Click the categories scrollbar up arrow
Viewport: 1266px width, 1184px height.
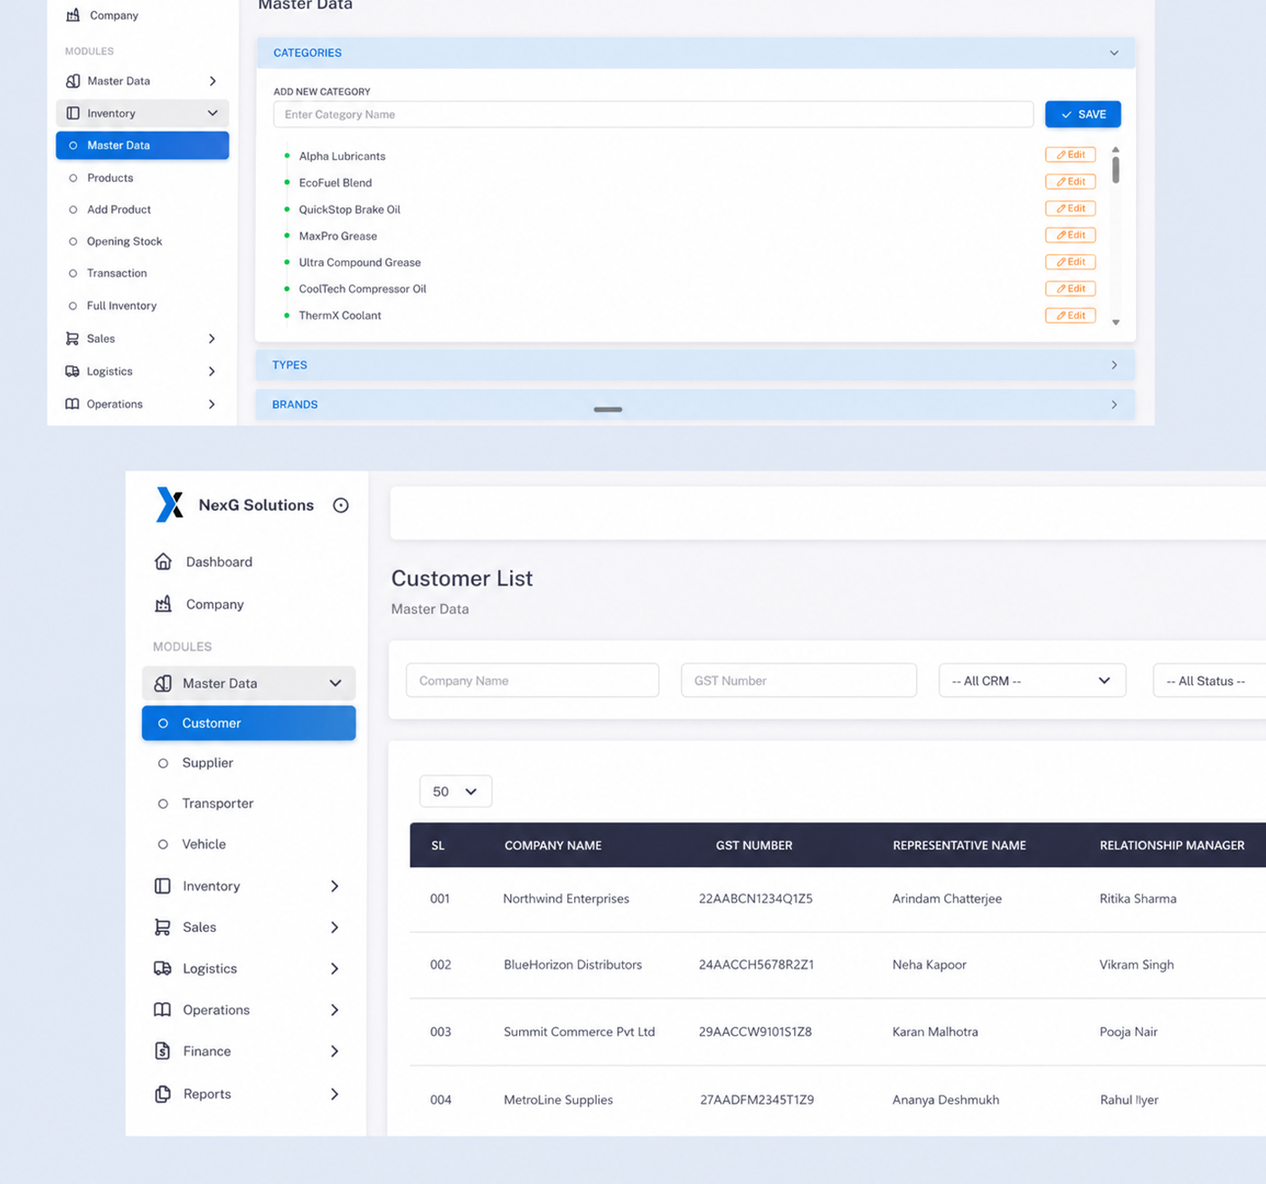click(1116, 150)
